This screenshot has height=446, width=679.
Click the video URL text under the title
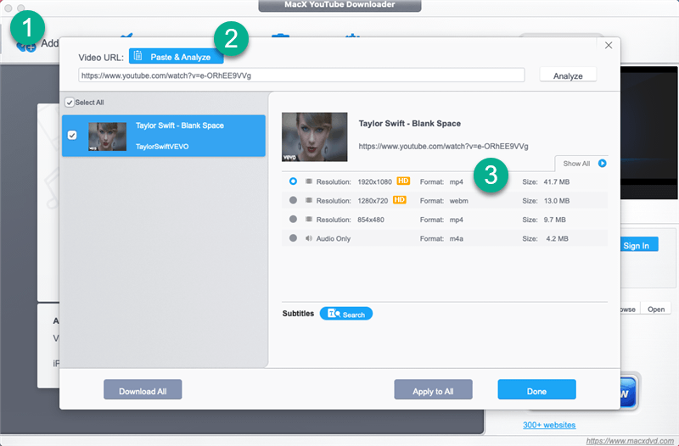pyautogui.click(x=443, y=146)
